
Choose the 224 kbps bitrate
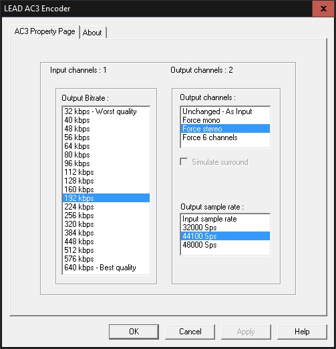(106, 207)
